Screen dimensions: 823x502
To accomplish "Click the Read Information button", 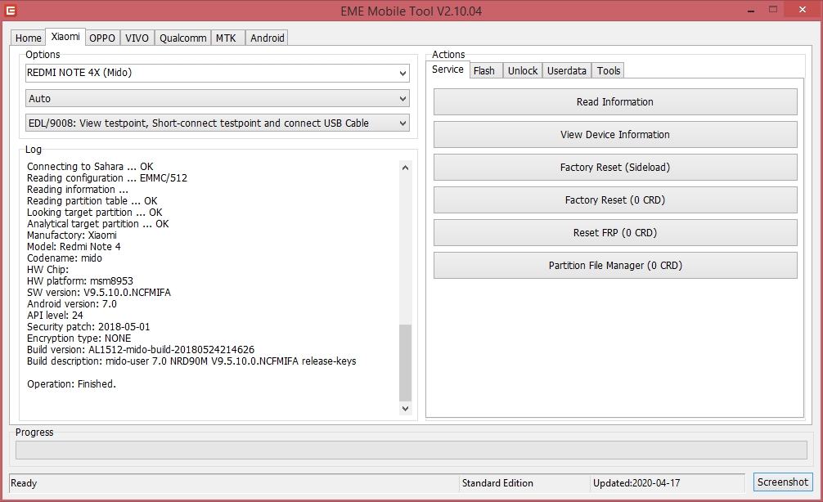I will 615,101.
